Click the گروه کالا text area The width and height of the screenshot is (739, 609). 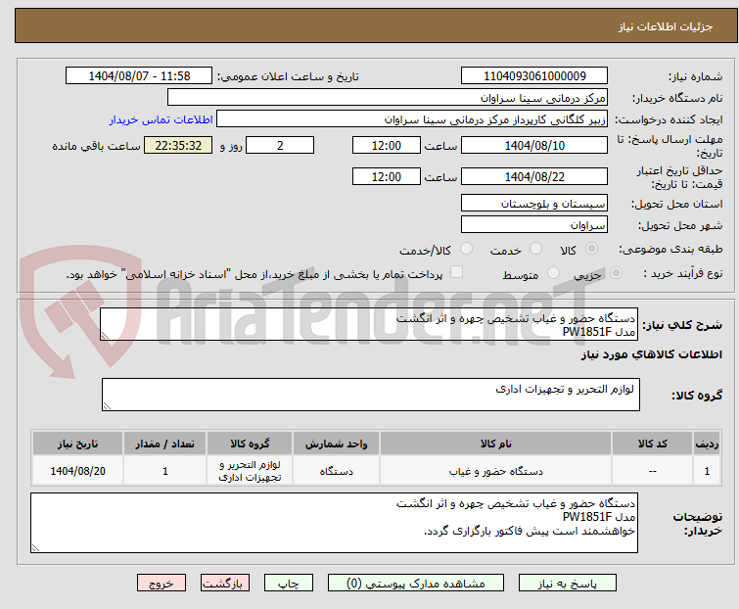click(x=370, y=395)
